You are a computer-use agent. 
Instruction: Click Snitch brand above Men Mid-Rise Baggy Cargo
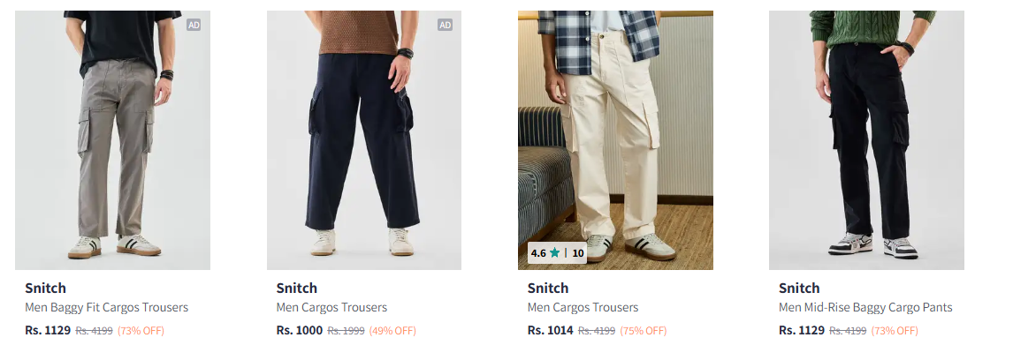coord(799,288)
